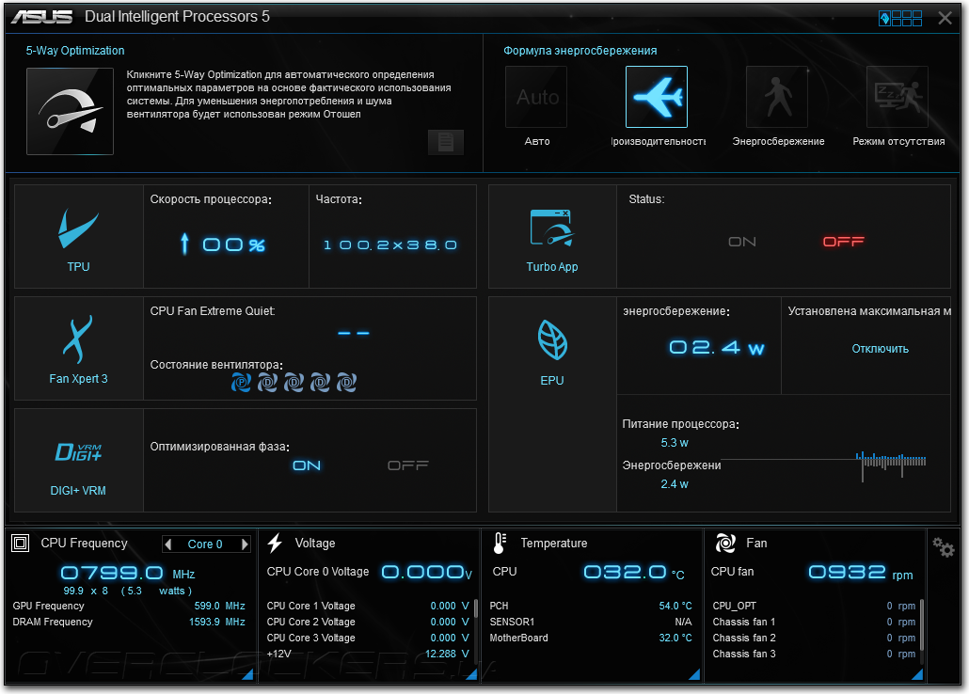969x694 pixels.
Task: Select the Away mode icon
Action: pos(898,97)
